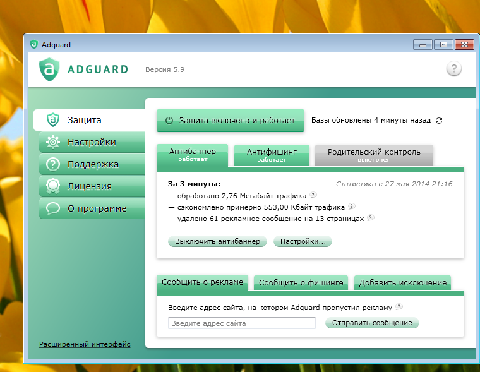This screenshot has height=372, width=480.
Task: Select the Сообщить о фишинге tab
Action: (x=301, y=282)
